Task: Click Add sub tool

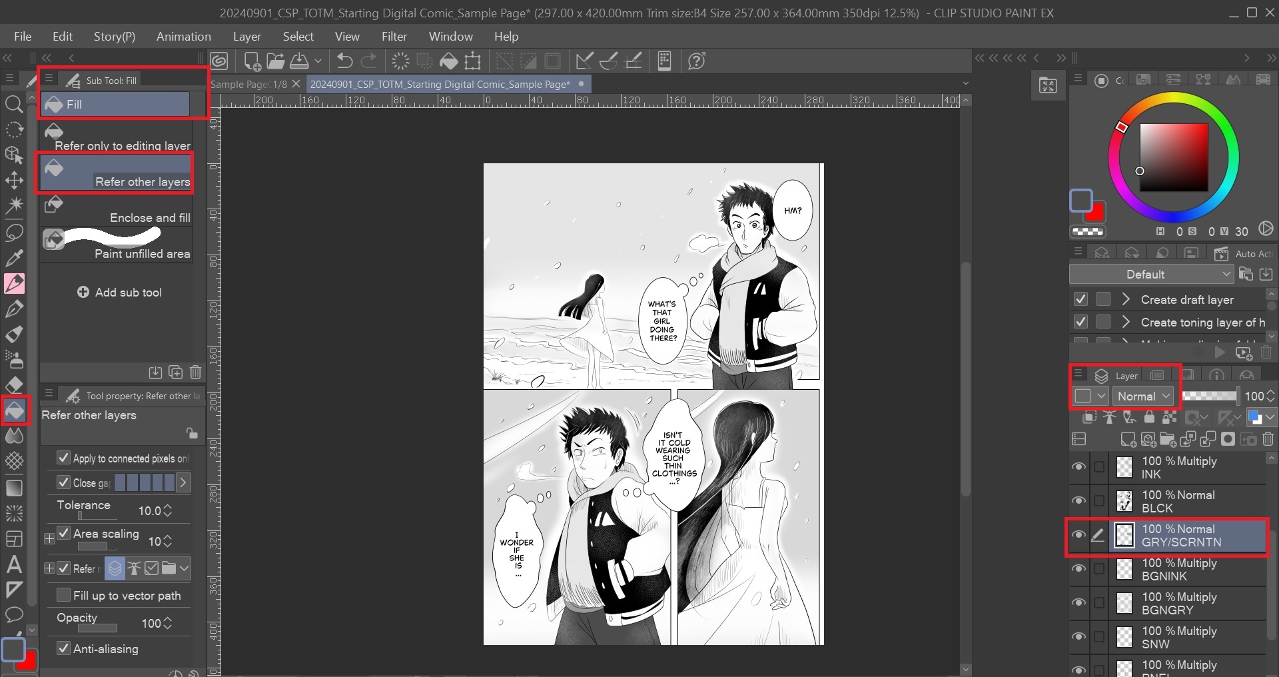Action: pyautogui.click(x=120, y=293)
